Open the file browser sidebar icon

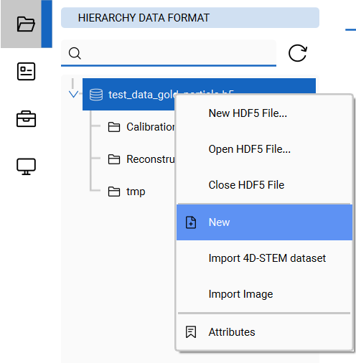pyautogui.click(x=26, y=24)
